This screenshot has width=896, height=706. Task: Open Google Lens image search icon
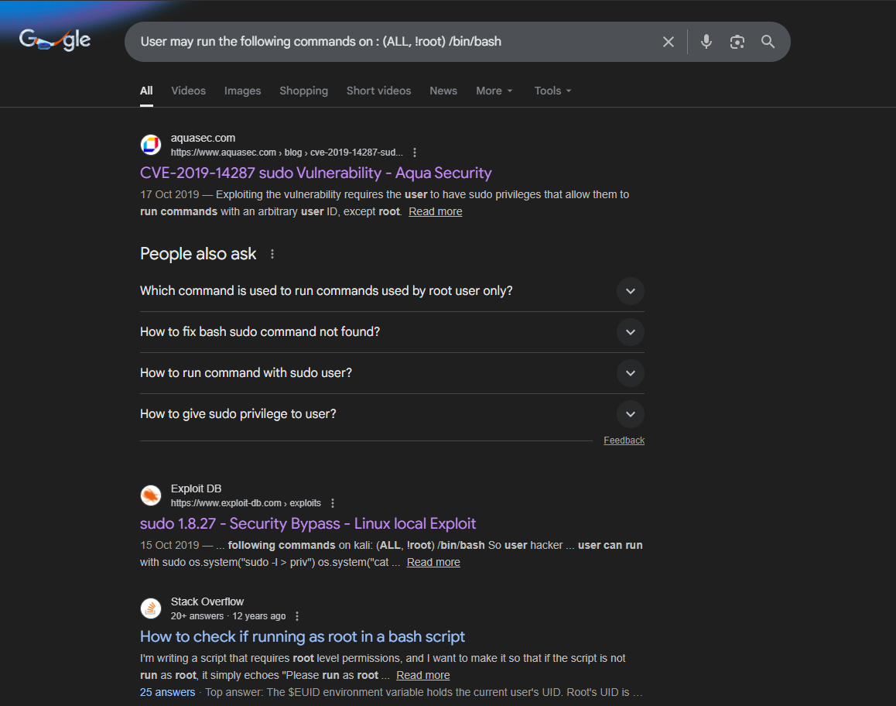click(x=737, y=42)
